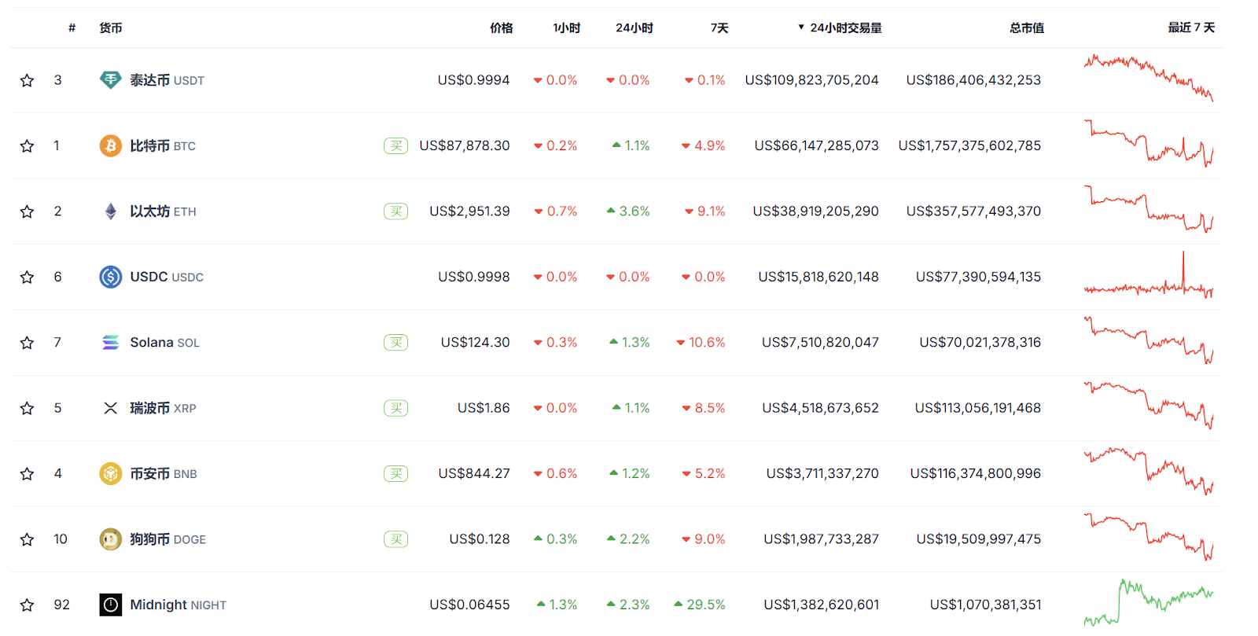Open the USDC coin page link
The width and height of the screenshot is (1258, 636).
tap(167, 277)
